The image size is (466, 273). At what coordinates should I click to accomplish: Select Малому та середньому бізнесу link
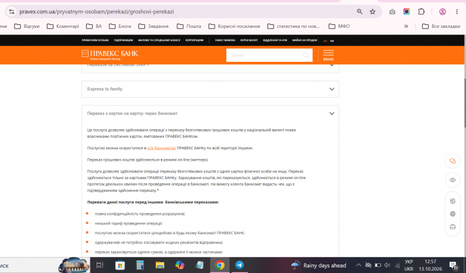point(159,40)
